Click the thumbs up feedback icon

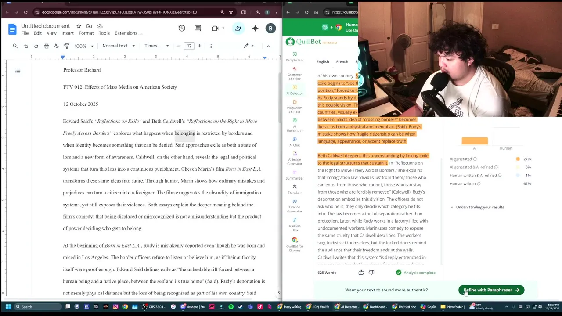click(361, 273)
